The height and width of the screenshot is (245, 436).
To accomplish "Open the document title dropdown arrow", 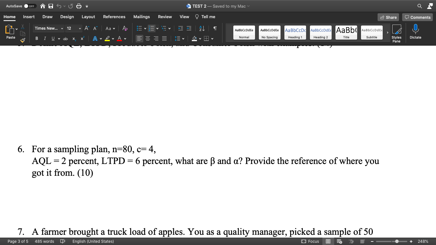I will point(248,6).
